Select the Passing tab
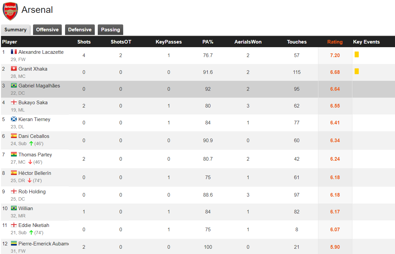Screen dimensions: 395x254 click(110, 30)
